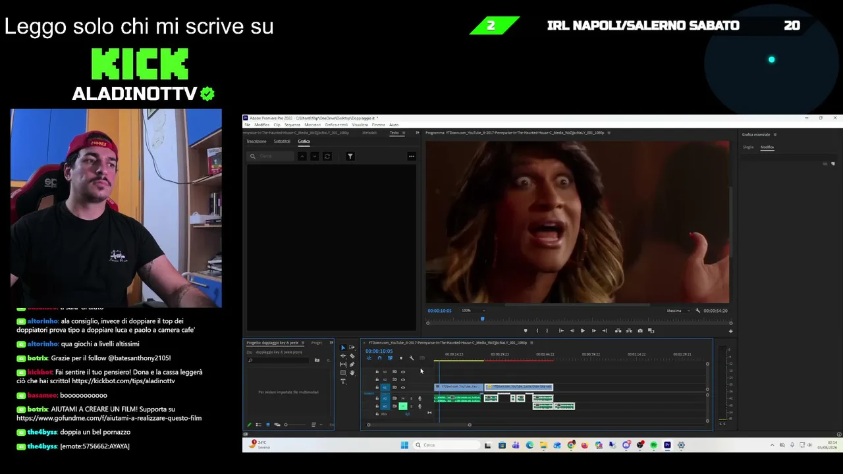Click the filter icon in Text panel
The height and width of the screenshot is (474, 843).
click(x=350, y=156)
